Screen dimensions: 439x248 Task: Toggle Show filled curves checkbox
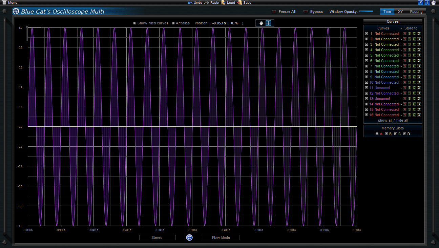tap(135, 23)
